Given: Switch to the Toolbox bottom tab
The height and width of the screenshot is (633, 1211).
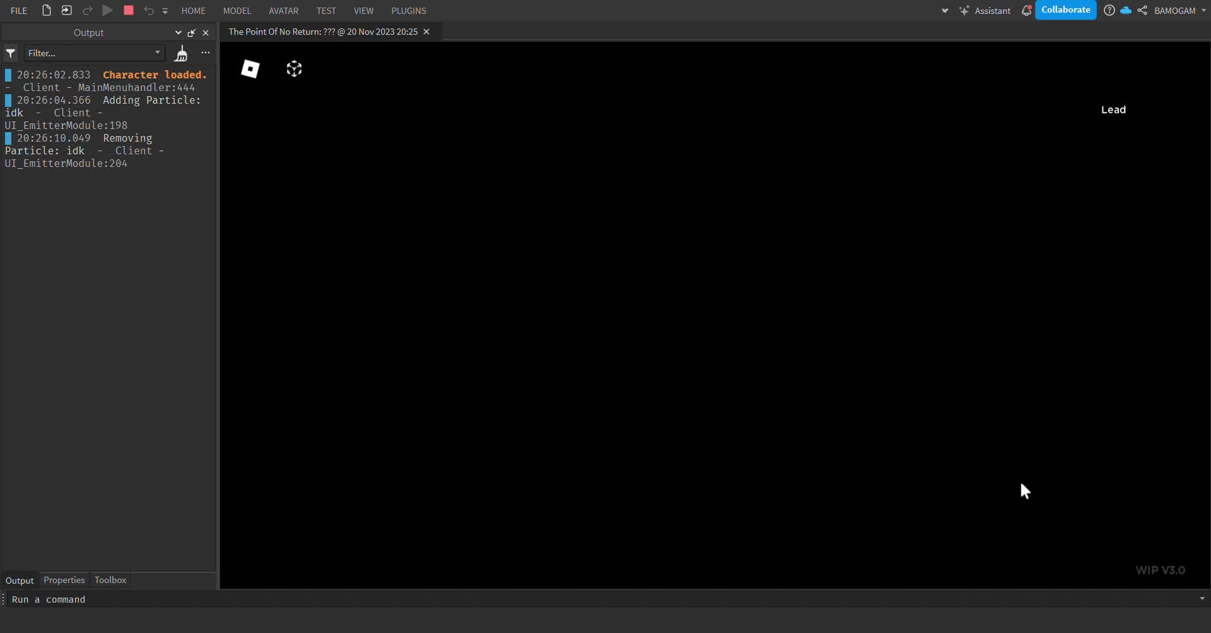Looking at the screenshot, I should click(x=110, y=580).
